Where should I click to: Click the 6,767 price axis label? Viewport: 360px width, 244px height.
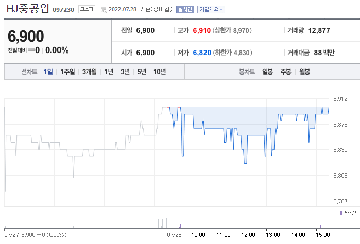pos(340,201)
